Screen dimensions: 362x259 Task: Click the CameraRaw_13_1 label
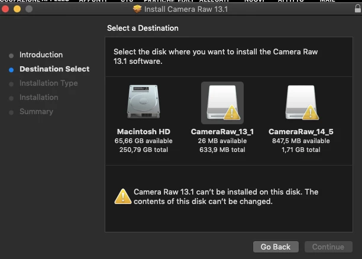pos(222,132)
